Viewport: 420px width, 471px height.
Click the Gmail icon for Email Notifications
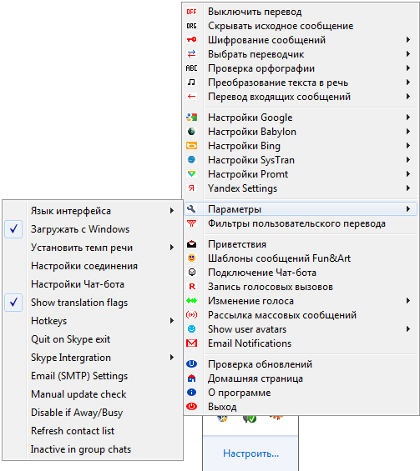[192, 343]
